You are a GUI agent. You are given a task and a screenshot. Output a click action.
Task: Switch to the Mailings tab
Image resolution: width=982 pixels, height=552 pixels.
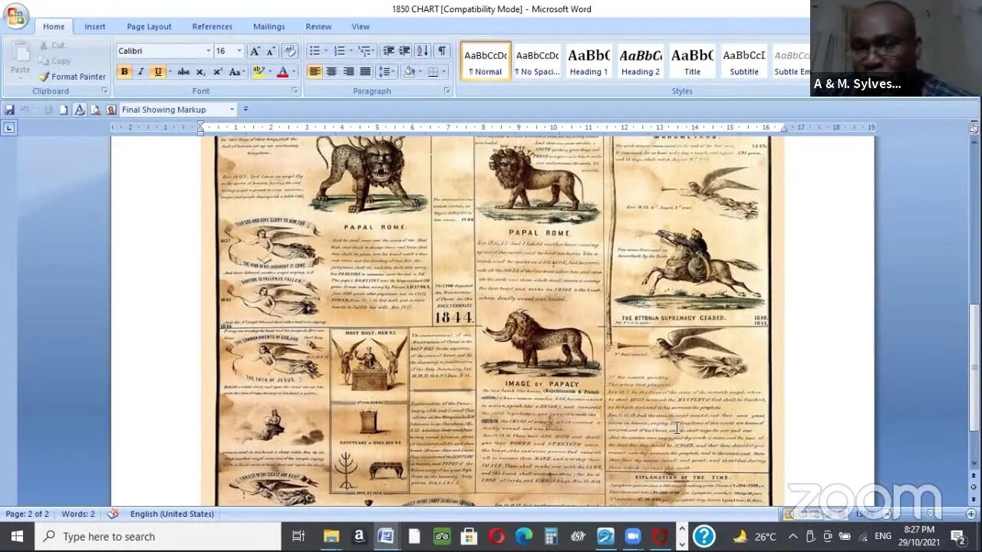(269, 26)
